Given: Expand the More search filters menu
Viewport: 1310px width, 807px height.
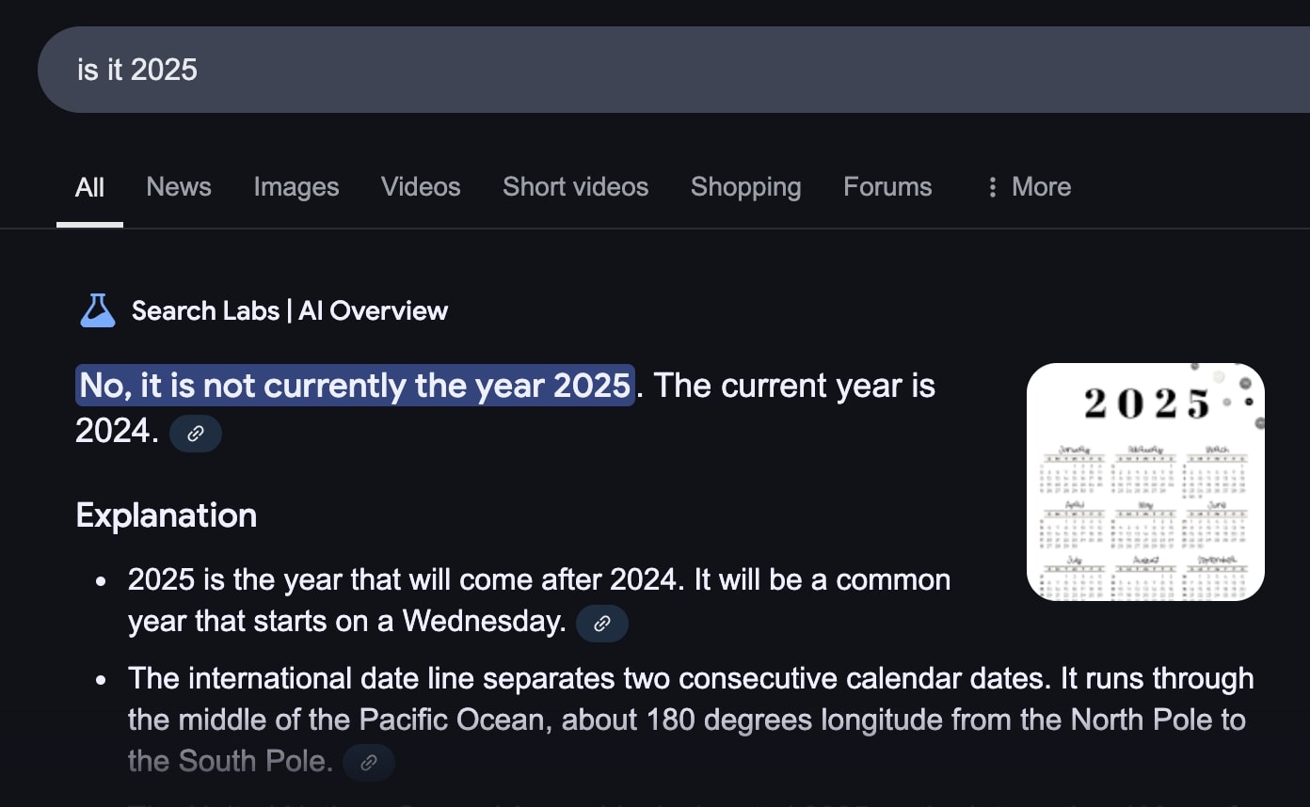Looking at the screenshot, I should (1028, 187).
